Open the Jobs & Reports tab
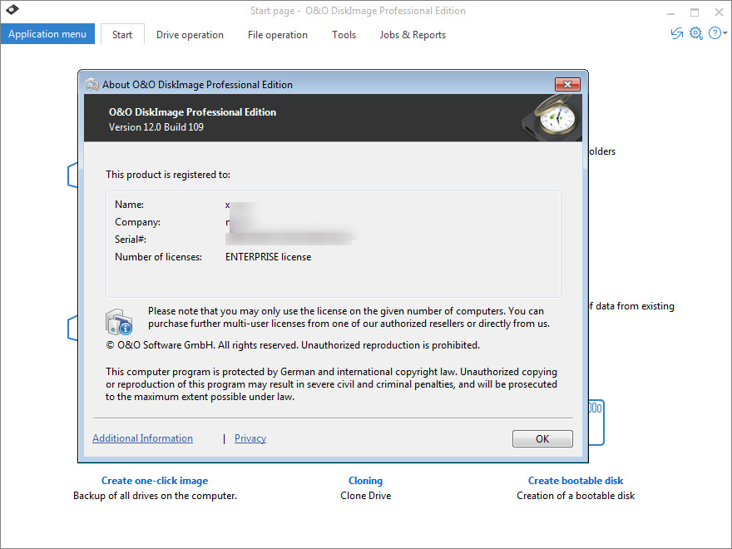 tap(413, 35)
